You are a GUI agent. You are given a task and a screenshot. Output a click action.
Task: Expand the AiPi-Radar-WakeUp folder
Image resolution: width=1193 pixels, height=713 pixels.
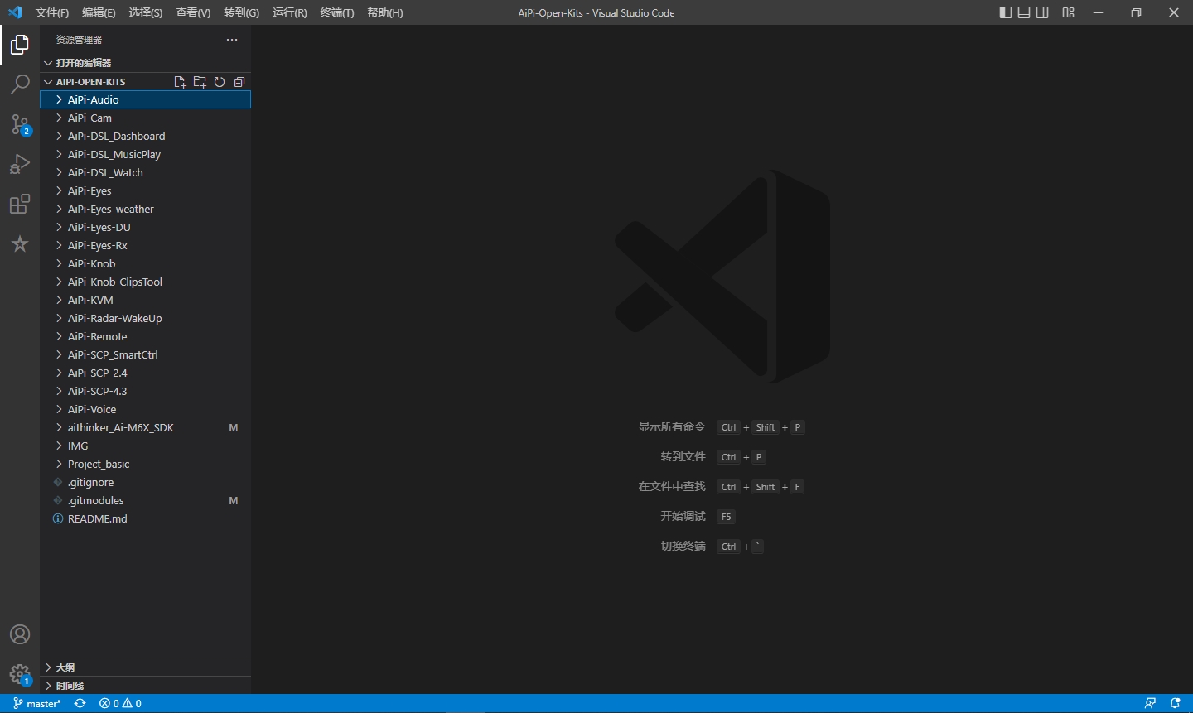pyautogui.click(x=145, y=318)
